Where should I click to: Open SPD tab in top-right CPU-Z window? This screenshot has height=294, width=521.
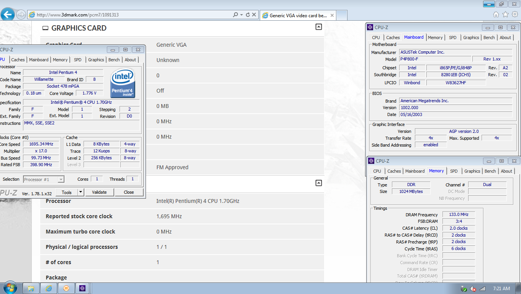[x=453, y=38]
